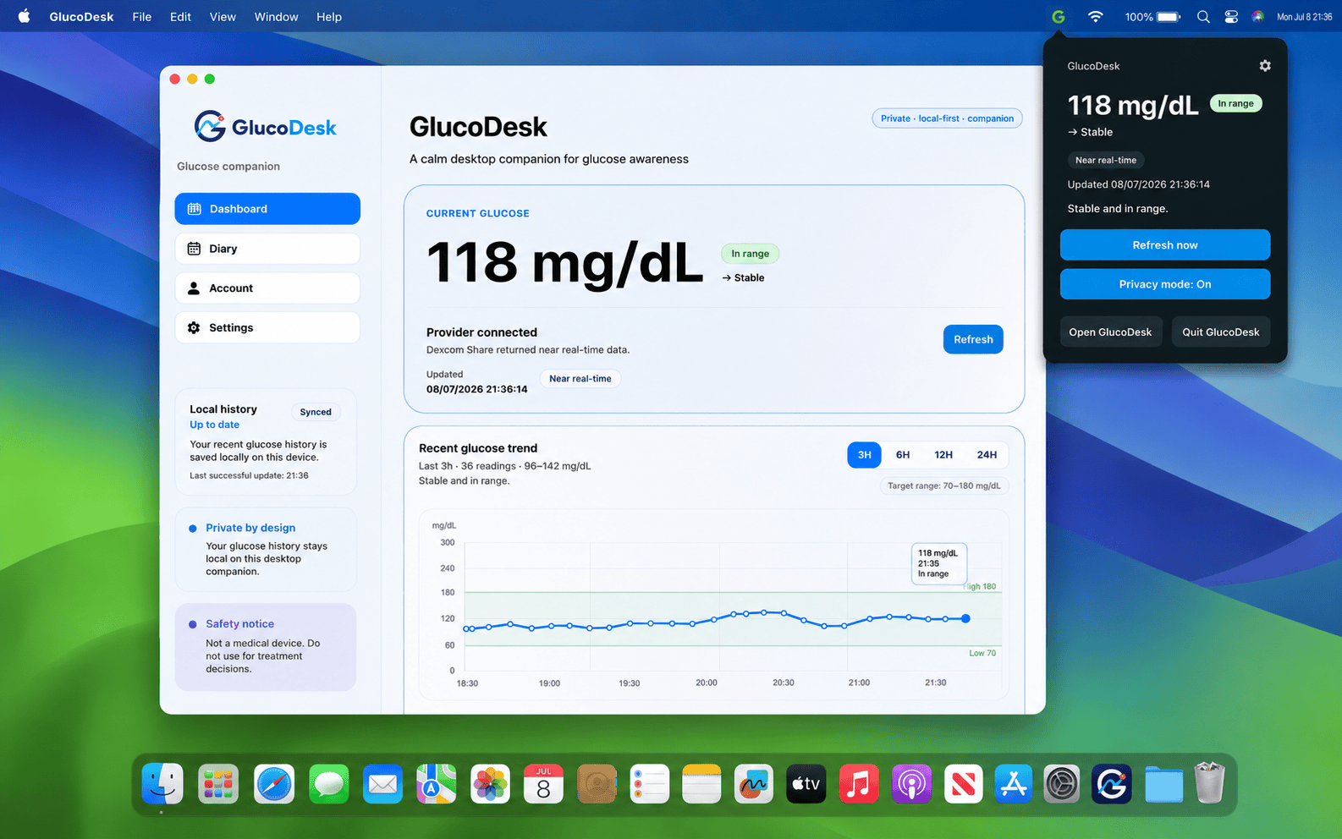Select the 3H trend range

864,455
